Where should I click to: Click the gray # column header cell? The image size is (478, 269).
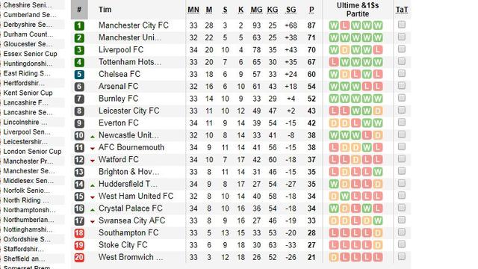point(79,10)
